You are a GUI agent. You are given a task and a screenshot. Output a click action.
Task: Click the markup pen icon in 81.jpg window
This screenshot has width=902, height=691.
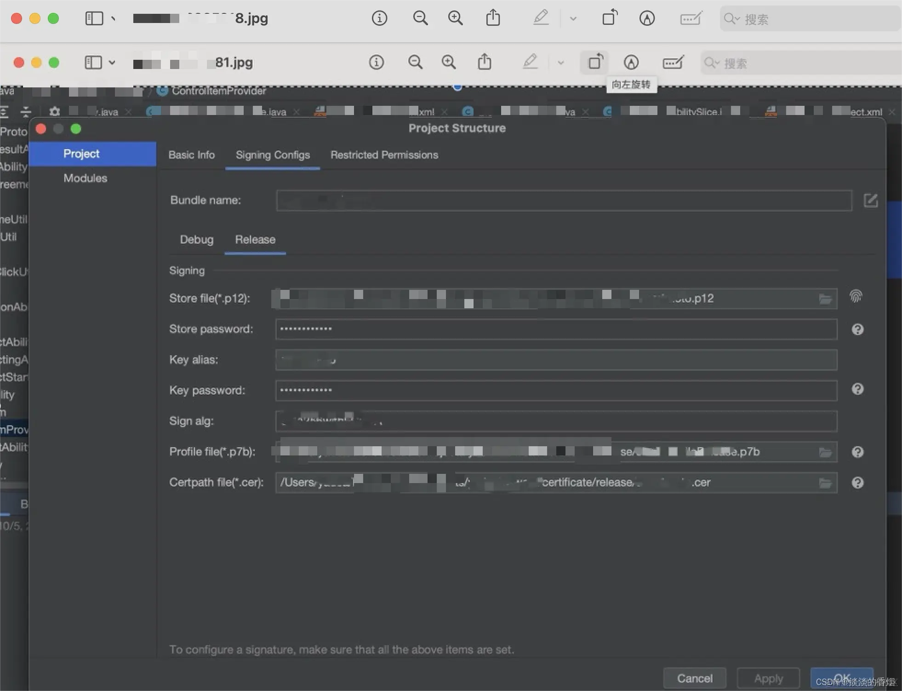click(631, 62)
